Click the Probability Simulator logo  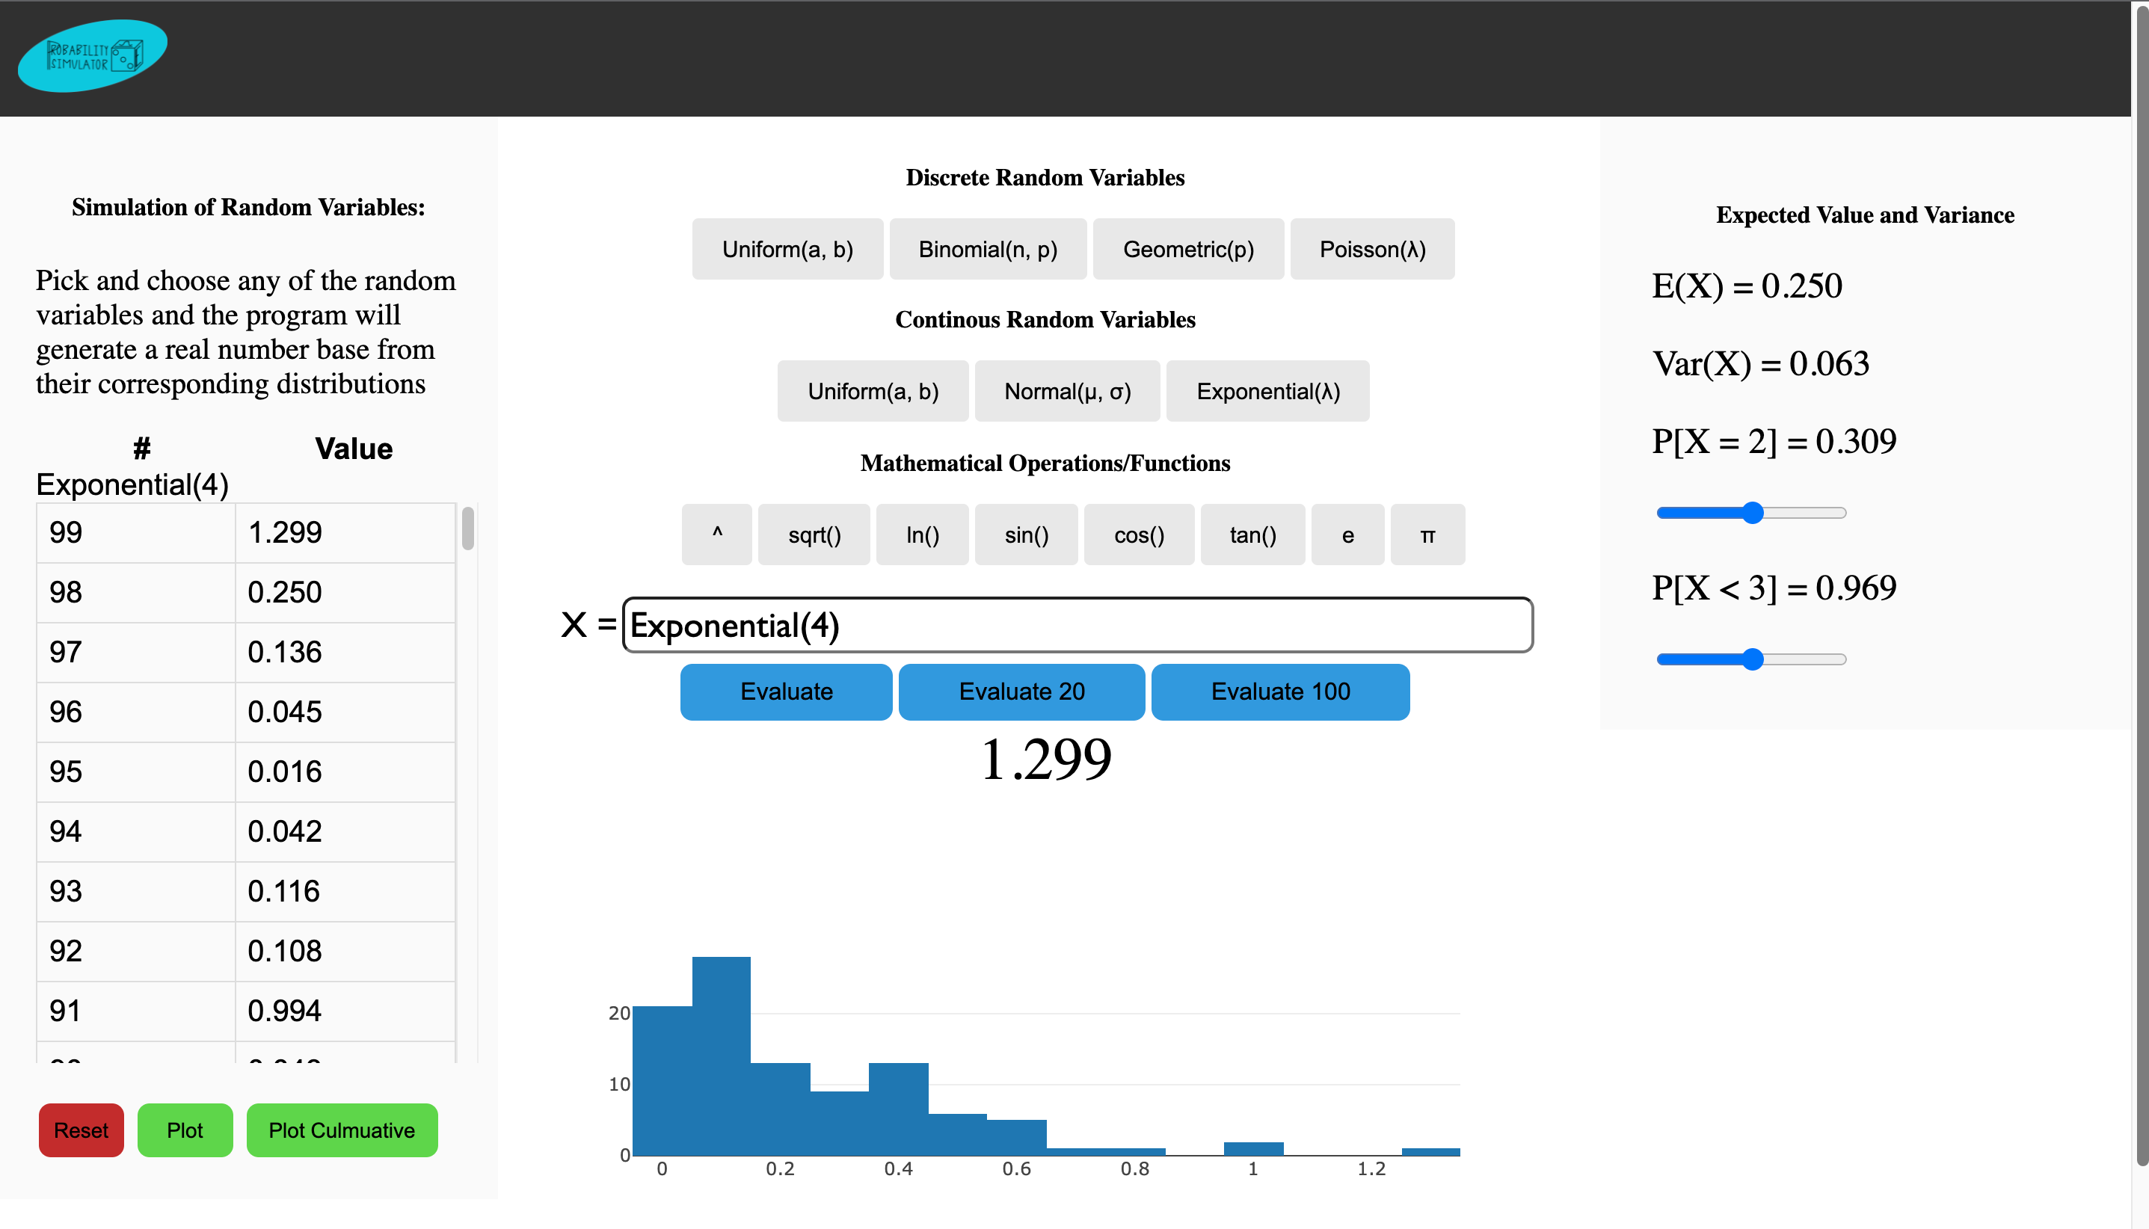pos(93,56)
